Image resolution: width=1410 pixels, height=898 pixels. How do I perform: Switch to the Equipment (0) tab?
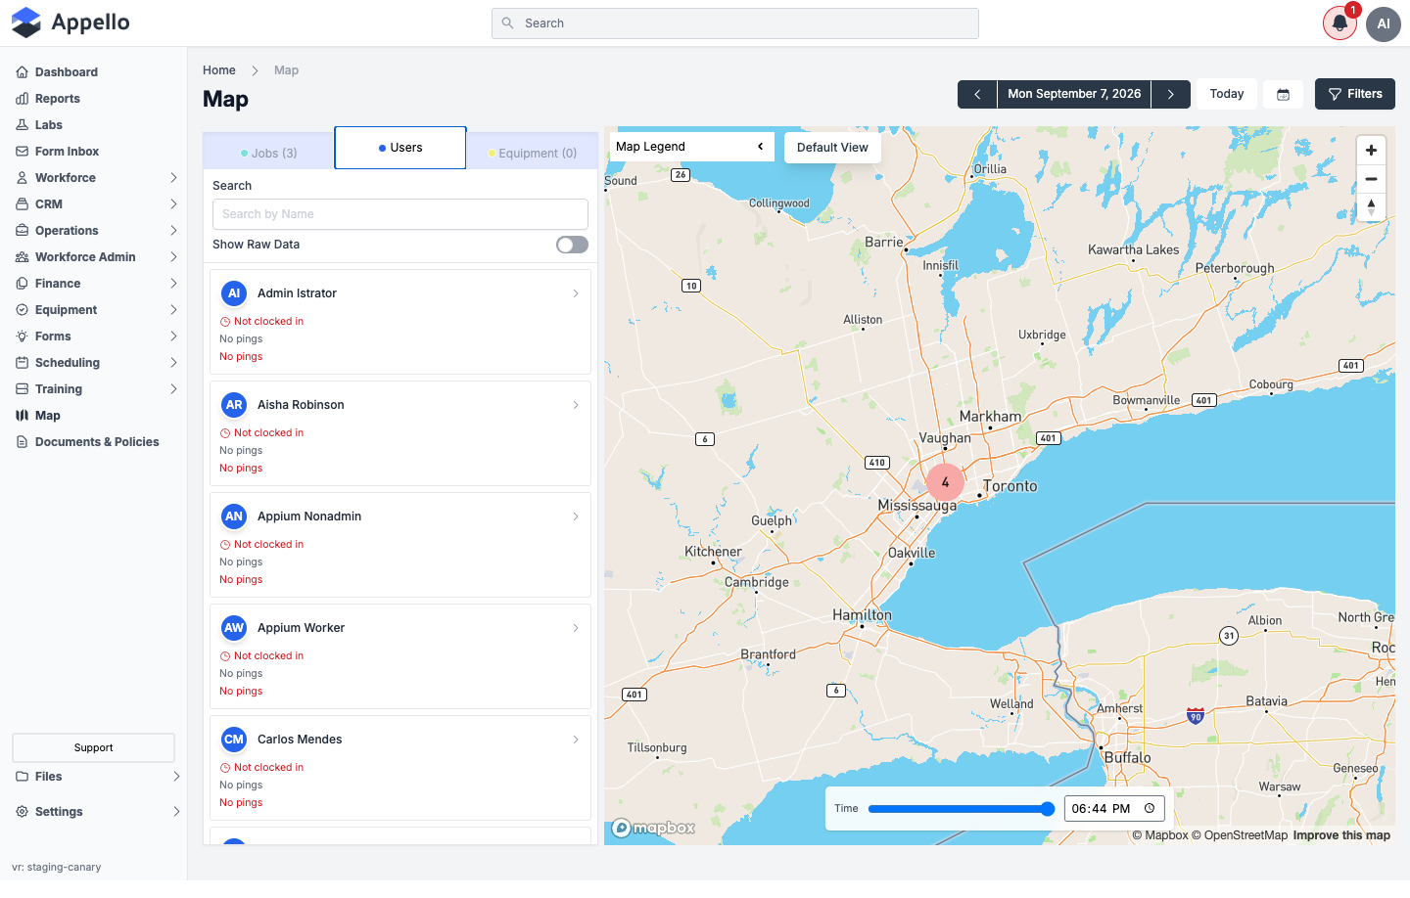(x=532, y=154)
